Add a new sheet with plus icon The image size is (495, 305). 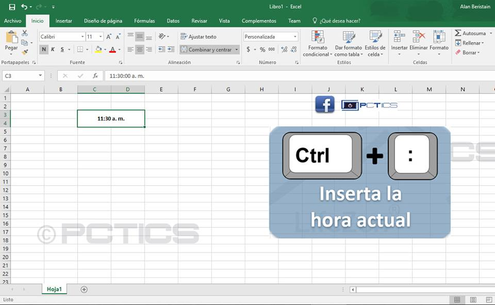84,289
